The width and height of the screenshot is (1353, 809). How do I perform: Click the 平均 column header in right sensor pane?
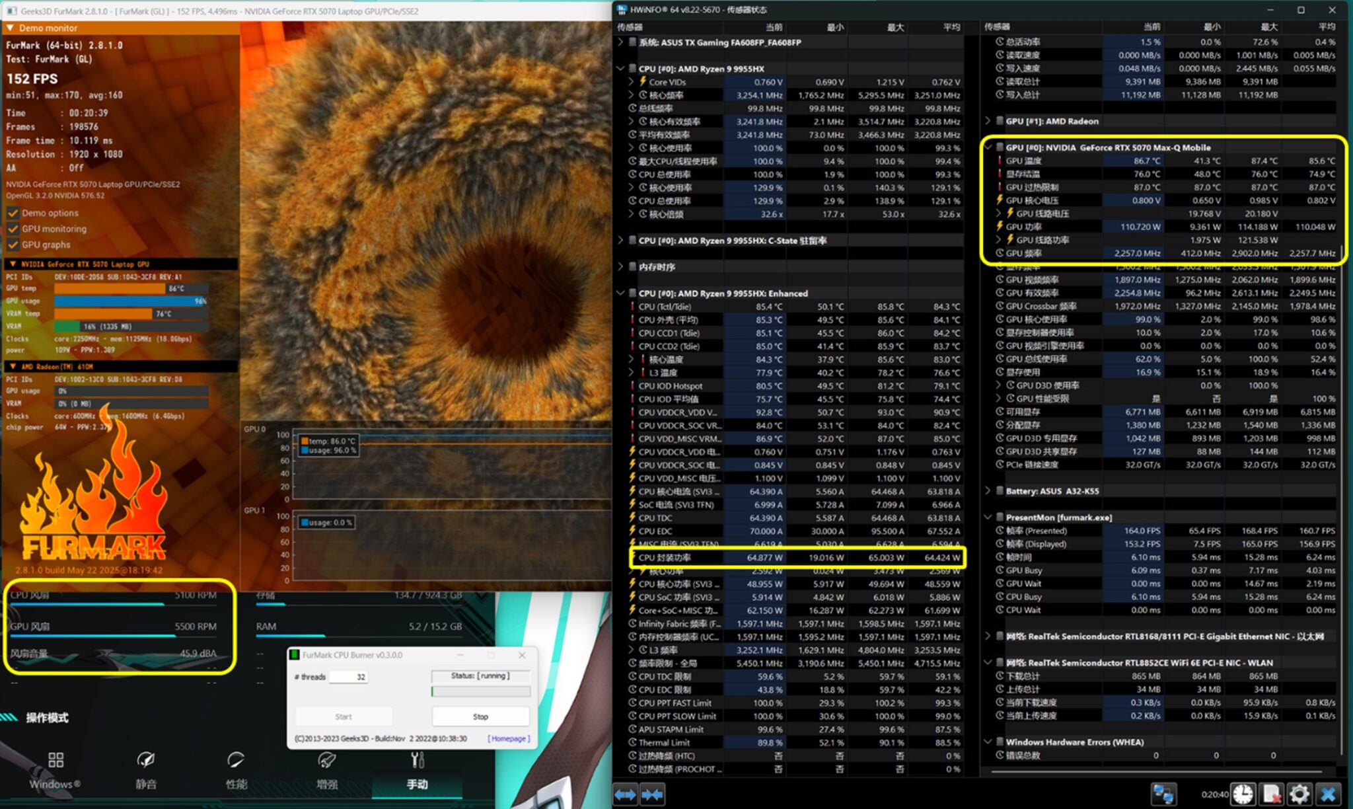(x=1327, y=27)
